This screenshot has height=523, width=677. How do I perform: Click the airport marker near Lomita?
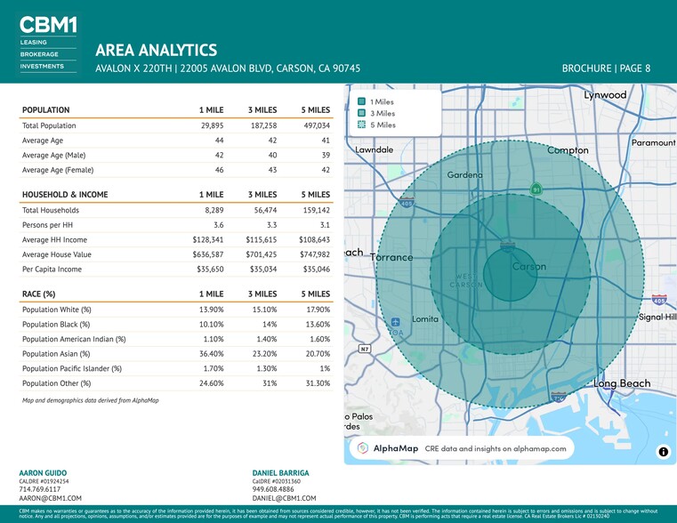click(x=395, y=321)
